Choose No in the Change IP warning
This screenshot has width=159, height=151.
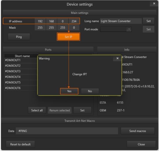click(90, 91)
